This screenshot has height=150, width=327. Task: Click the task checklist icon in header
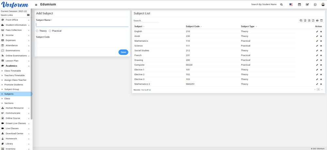[x=307, y=5]
